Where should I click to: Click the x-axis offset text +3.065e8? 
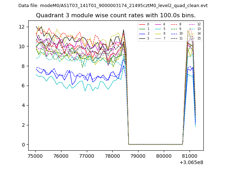click(191, 162)
